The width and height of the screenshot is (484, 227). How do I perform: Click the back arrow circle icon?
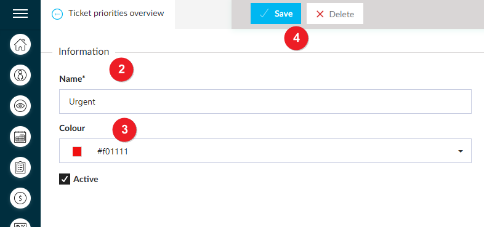tap(57, 14)
